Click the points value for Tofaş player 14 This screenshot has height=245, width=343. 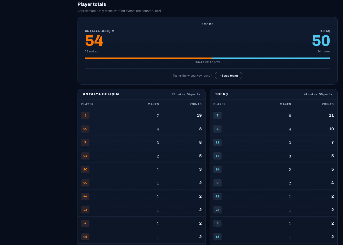[x=333, y=169]
